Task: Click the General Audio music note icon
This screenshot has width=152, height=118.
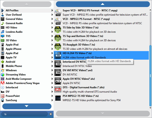Action: pos(3,23)
